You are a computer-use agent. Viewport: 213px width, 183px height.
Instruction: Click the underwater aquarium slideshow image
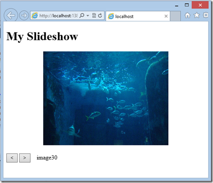(106, 98)
